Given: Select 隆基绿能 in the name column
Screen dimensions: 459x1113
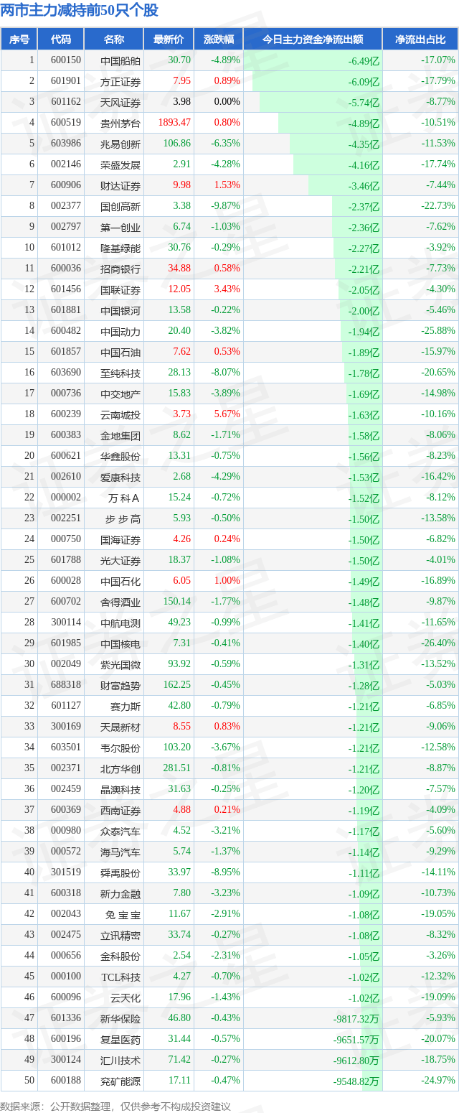Looking at the screenshot, I should pos(120,248).
